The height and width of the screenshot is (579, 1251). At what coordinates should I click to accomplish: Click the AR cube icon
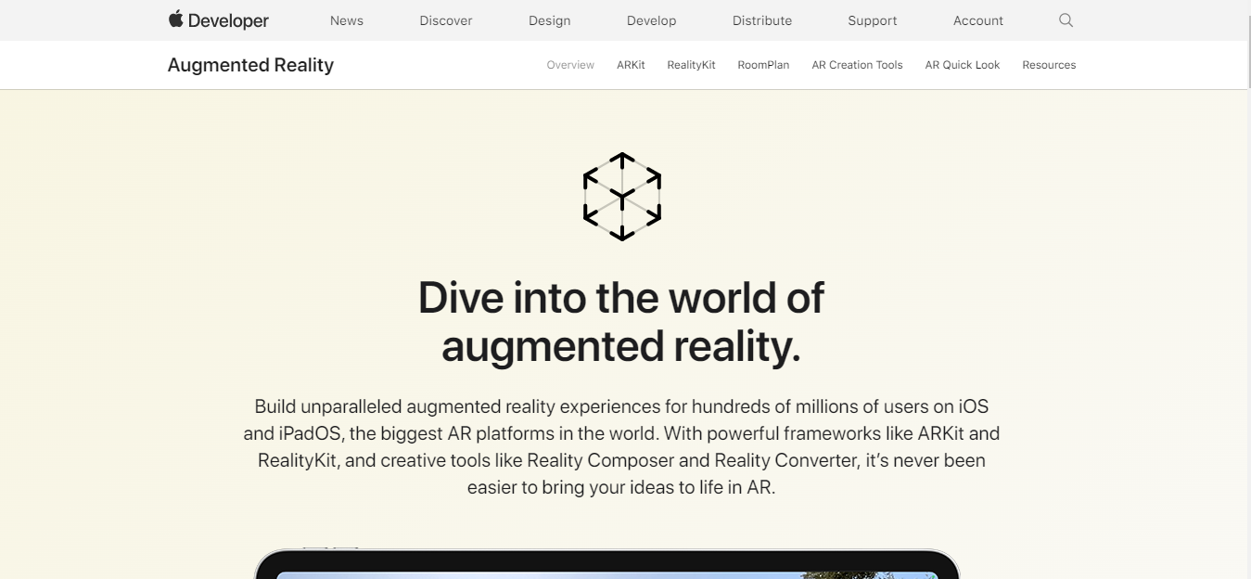click(622, 197)
